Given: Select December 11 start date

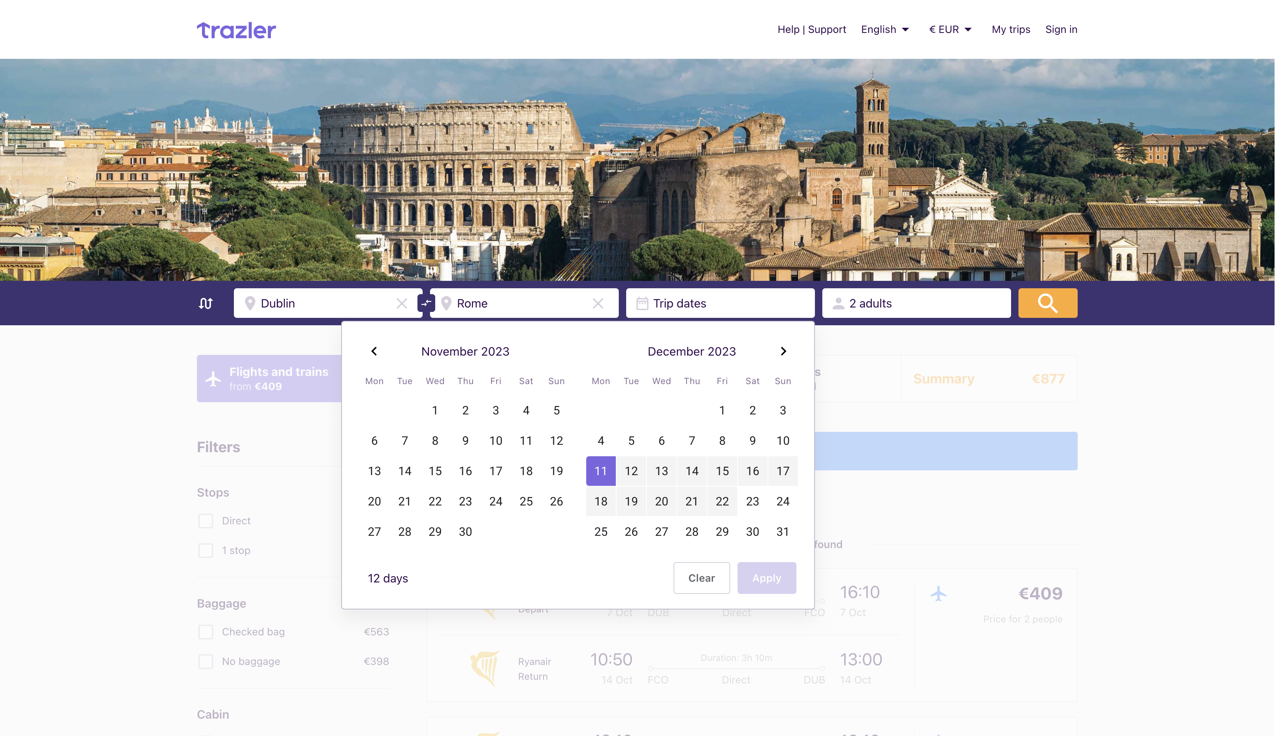Looking at the screenshot, I should (601, 471).
